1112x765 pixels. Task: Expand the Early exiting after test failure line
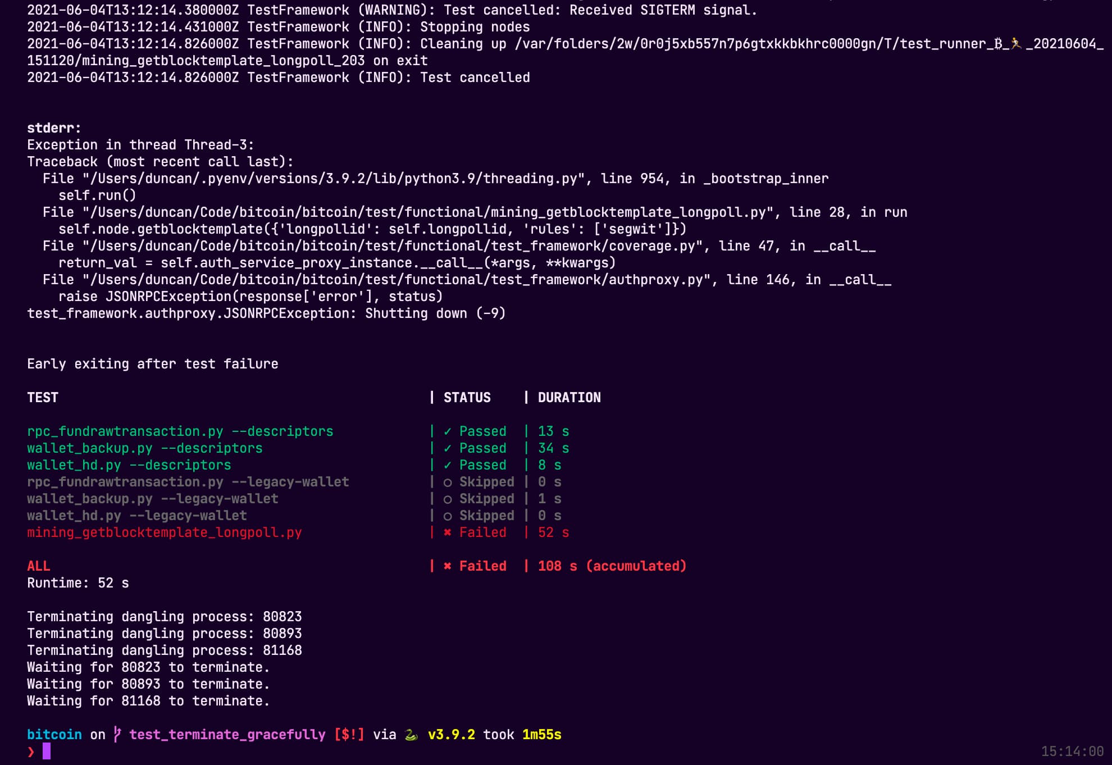[152, 363]
